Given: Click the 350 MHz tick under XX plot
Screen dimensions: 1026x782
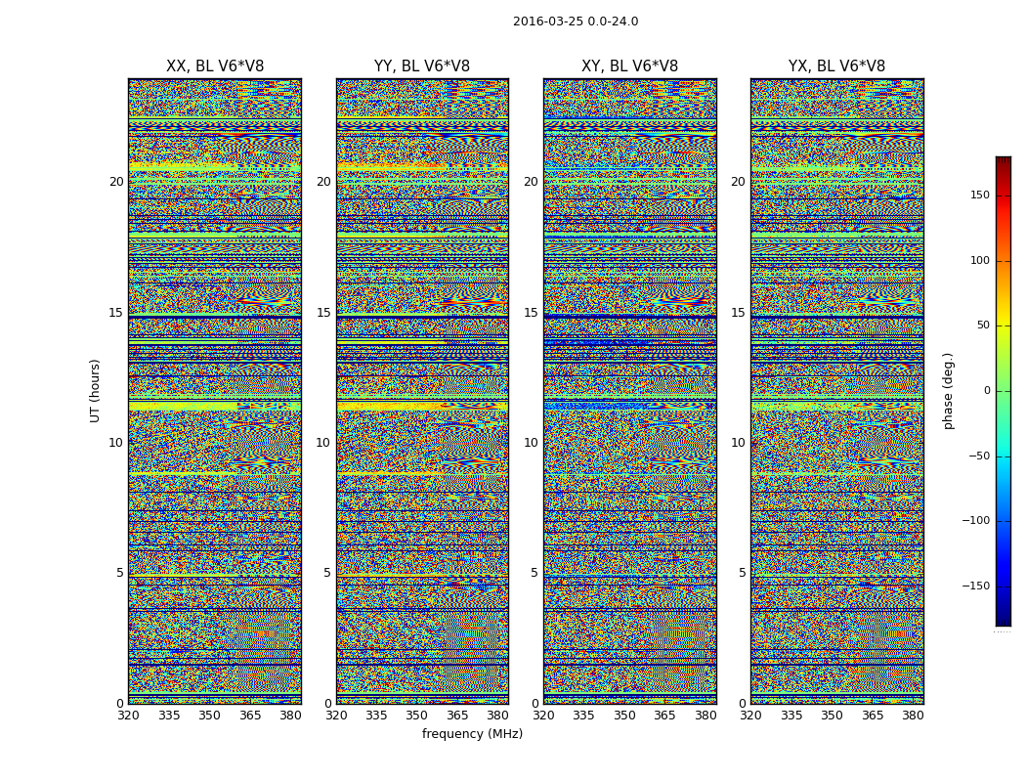Looking at the screenshot, I should (x=209, y=716).
